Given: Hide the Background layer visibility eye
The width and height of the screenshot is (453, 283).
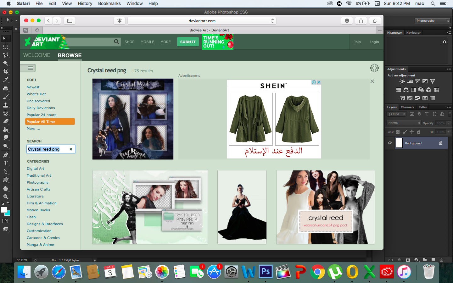Looking at the screenshot, I should coord(390,143).
